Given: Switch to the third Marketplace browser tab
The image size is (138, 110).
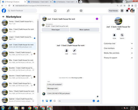Looking at the screenshot, I should tap(65, 2).
